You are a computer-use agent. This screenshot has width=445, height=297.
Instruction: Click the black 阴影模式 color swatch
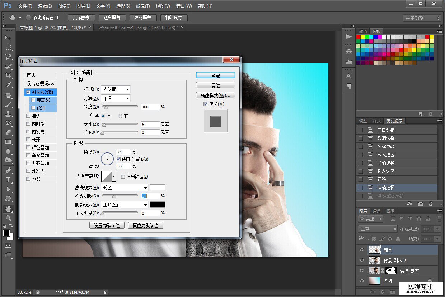click(x=157, y=205)
